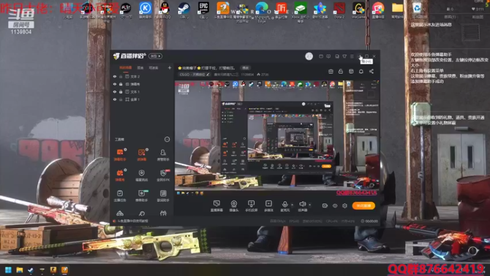Screen dimensions: 490x276
Task: Toggle visibility of 文本 2 source
Action: (115, 76)
